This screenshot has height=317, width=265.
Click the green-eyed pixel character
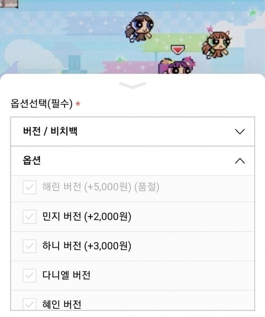[217, 44]
